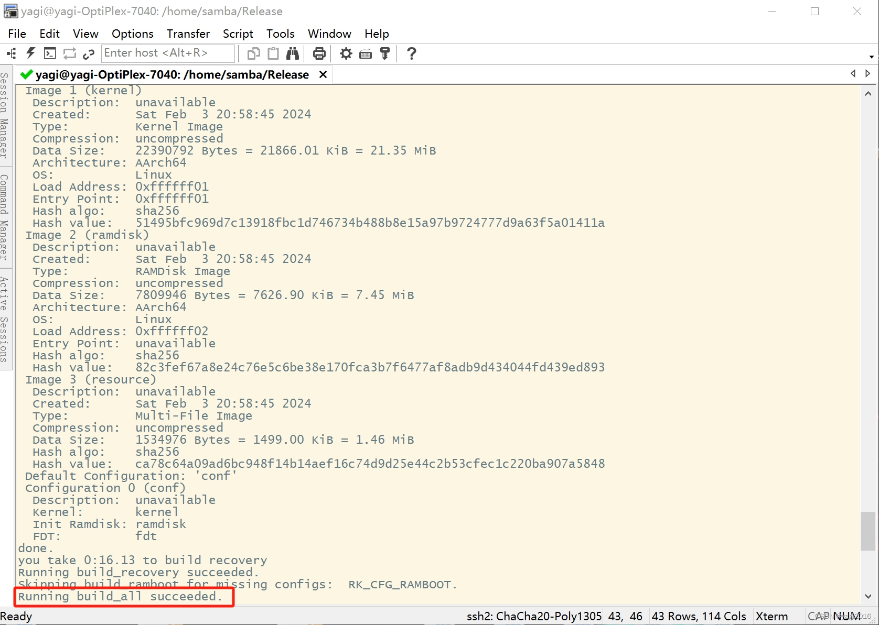Click 'FDT: fdt' line

(x=94, y=536)
